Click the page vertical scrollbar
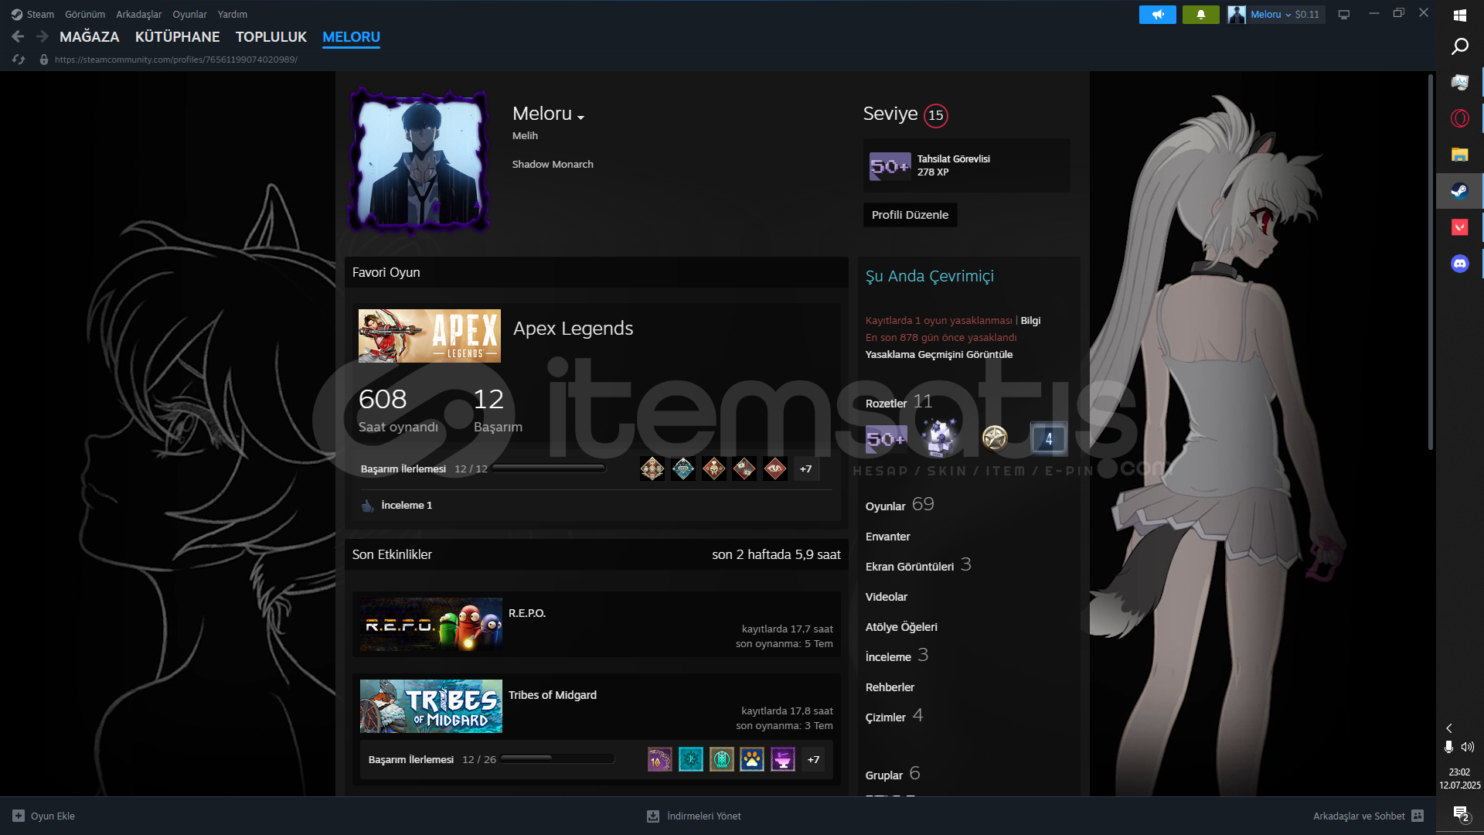 click(1431, 263)
